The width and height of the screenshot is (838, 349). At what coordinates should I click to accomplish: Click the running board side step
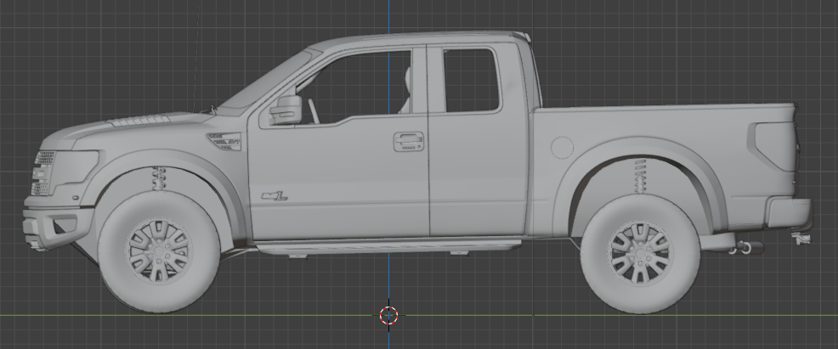(x=388, y=247)
